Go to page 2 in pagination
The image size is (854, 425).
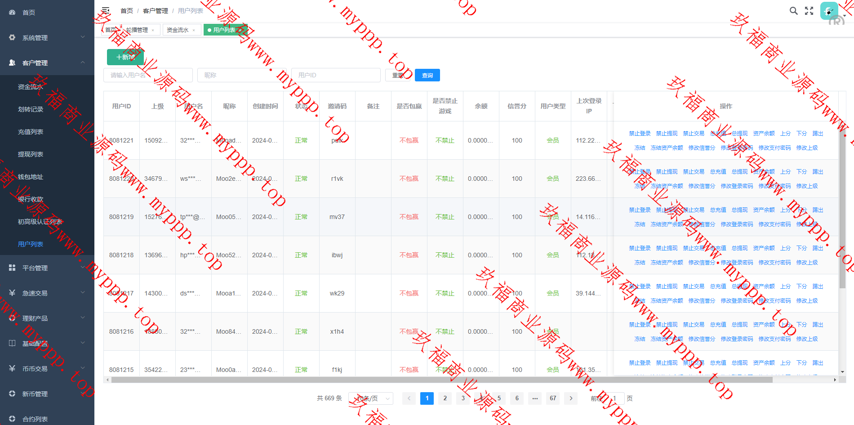coord(445,398)
